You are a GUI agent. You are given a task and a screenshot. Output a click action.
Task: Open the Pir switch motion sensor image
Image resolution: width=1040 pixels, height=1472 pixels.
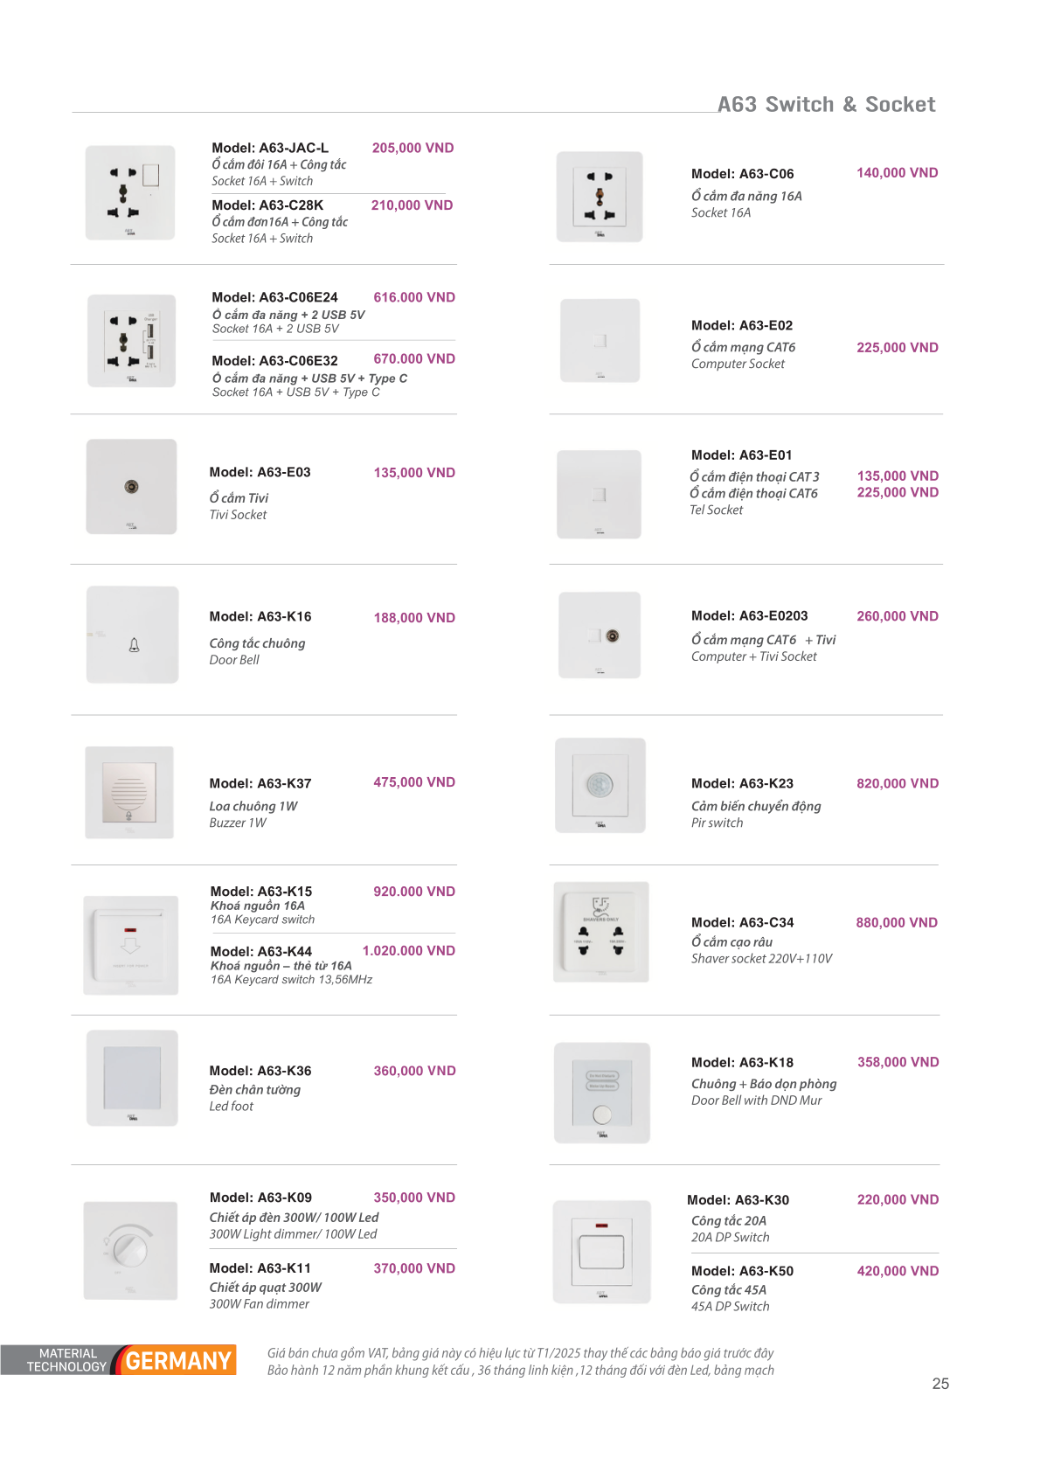(x=600, y=785)
